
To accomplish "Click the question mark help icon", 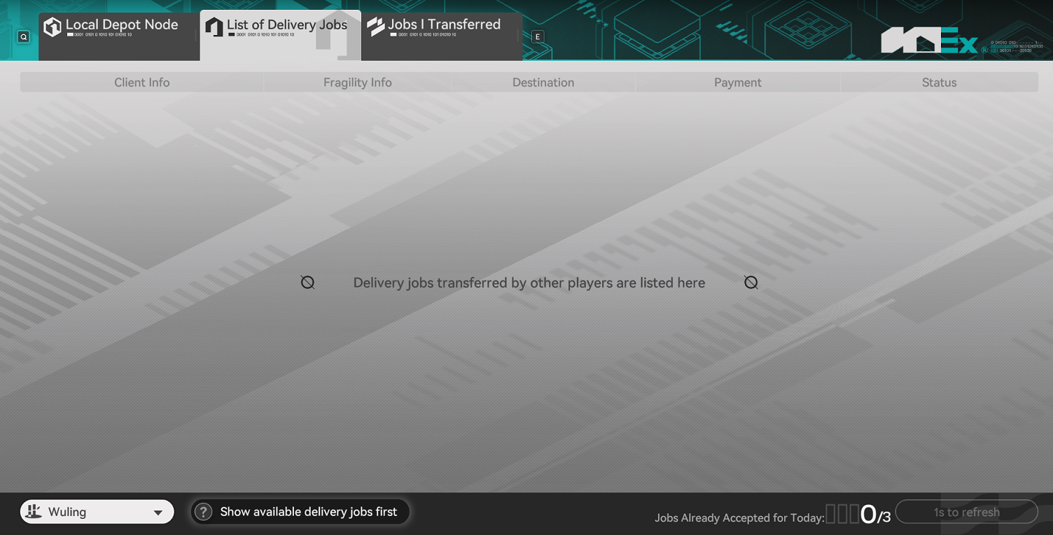I will [x=203, y=512].
